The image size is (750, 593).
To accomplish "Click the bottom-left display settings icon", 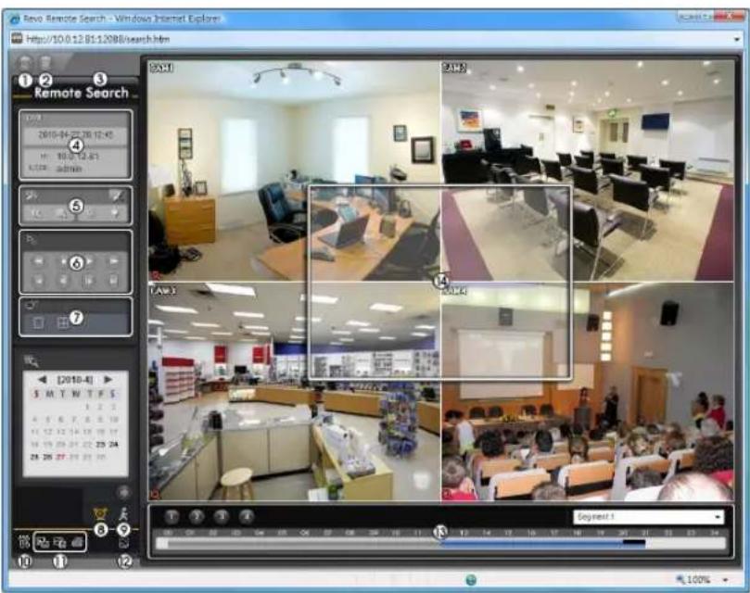I will point(24,542).
